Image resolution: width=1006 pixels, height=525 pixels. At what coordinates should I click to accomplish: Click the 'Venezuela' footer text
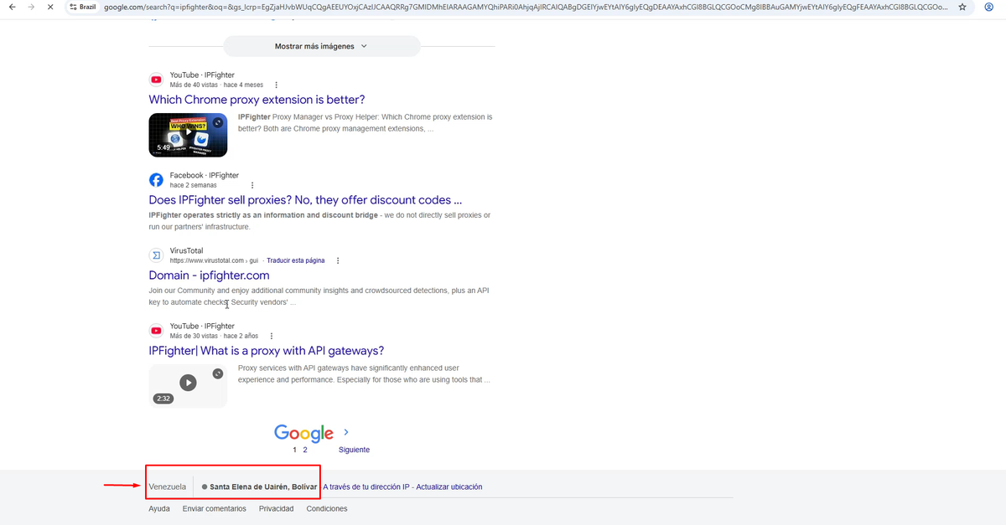(167, 486)
